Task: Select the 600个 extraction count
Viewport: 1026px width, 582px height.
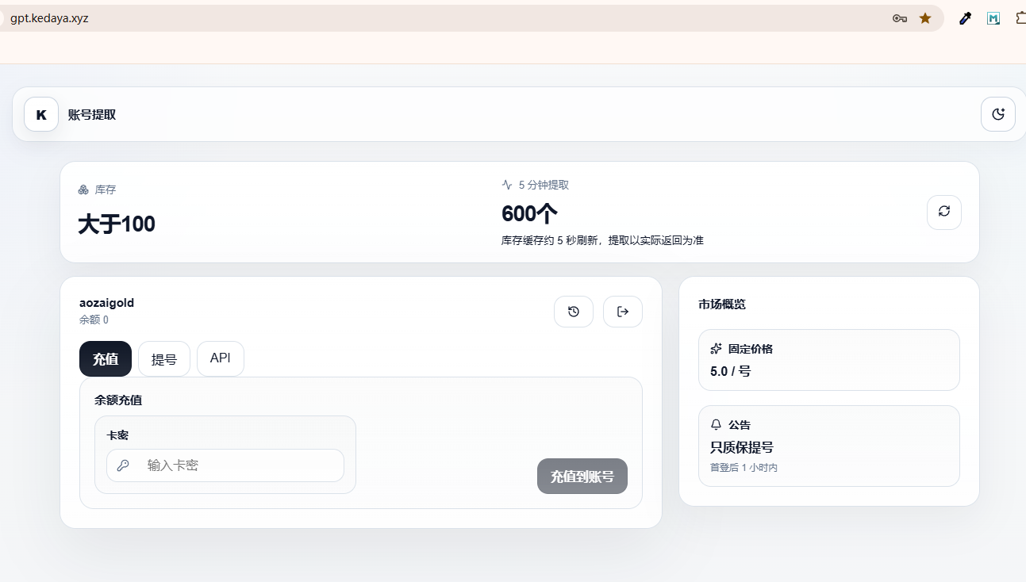Action: tap(530, 214)
